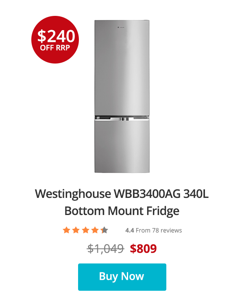Image resolution: width=244 pixels, height=305 pixels.
Task: Click the first orange rating star
Action: (x=66, y=230)
